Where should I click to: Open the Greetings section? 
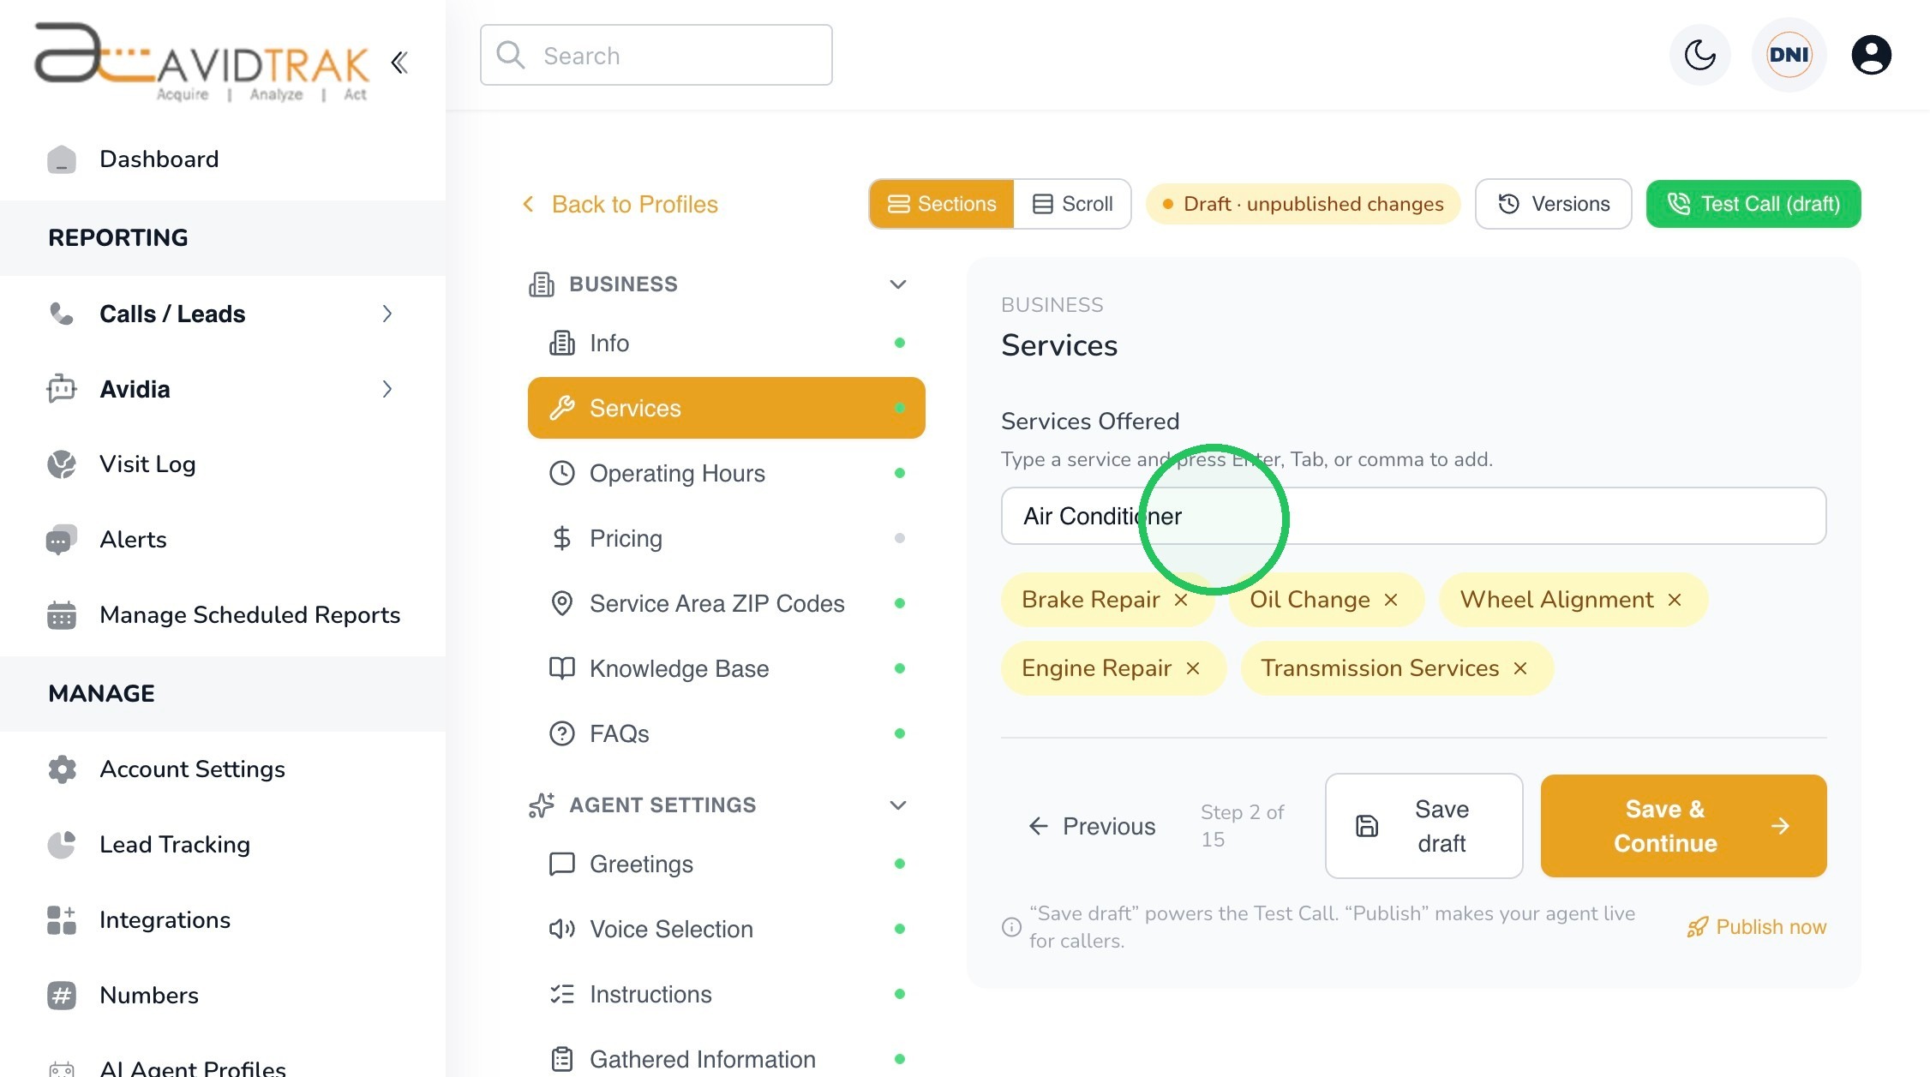727,864
